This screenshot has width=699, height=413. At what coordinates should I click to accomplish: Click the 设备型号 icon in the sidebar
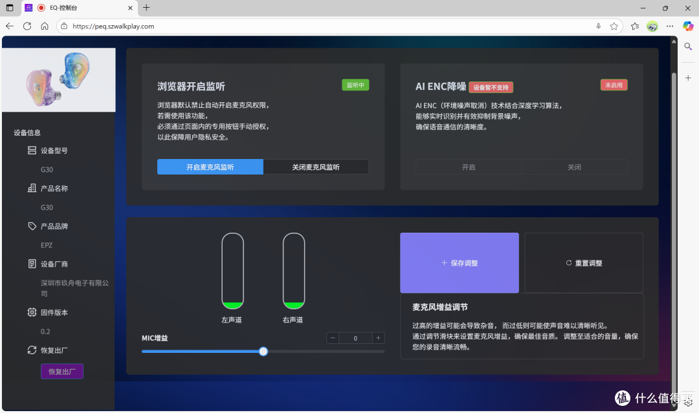pos(32,151)
